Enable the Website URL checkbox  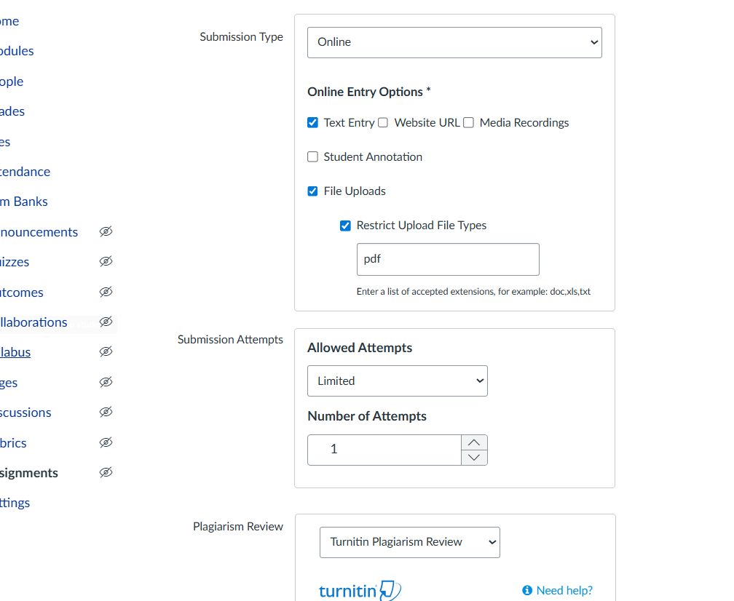pyautogui.click(x=382, y=122)
